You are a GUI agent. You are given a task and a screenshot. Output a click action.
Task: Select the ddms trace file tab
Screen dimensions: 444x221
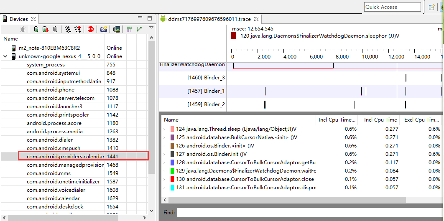[209, 19]
